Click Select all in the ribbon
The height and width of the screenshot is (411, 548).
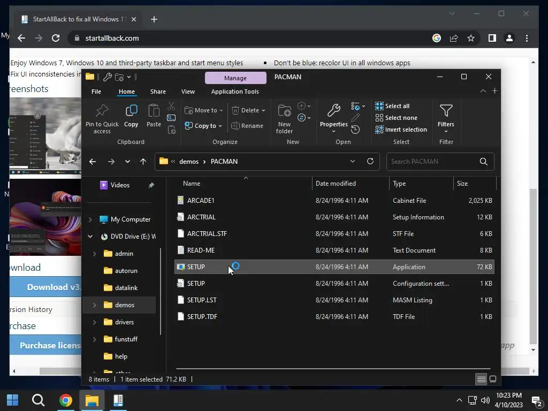pos(392,106)
